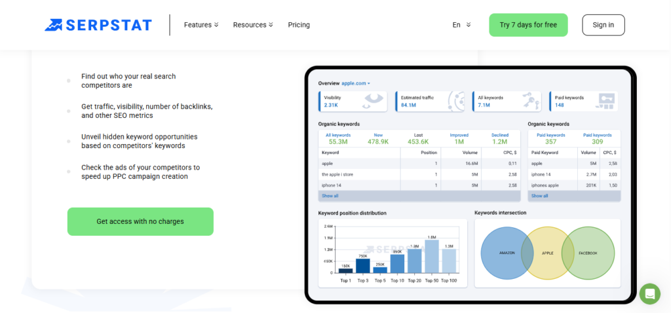Open the green chat support bubble

pyautogui.click(x=649, y=294)
